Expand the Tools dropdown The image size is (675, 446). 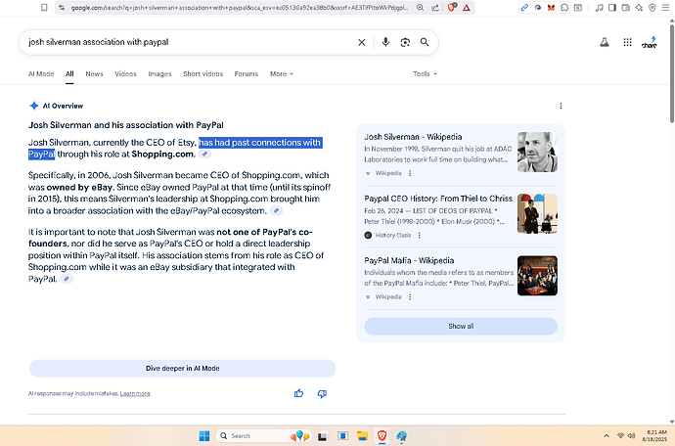point(425,74)
